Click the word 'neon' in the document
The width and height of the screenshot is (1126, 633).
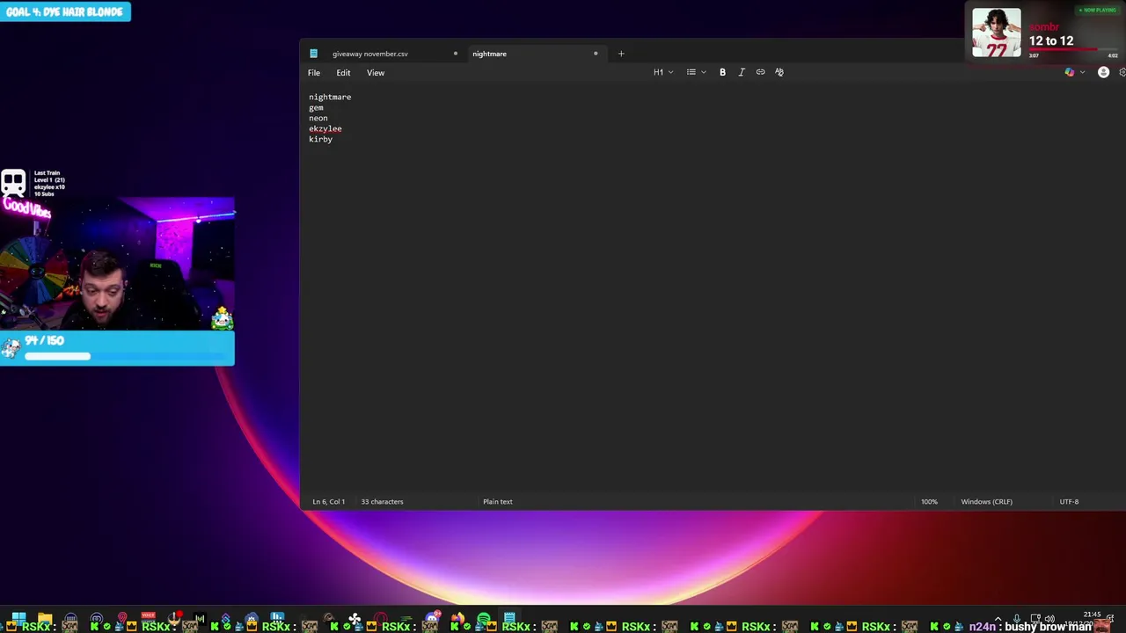pyautogui.click(x=318, y=118)
